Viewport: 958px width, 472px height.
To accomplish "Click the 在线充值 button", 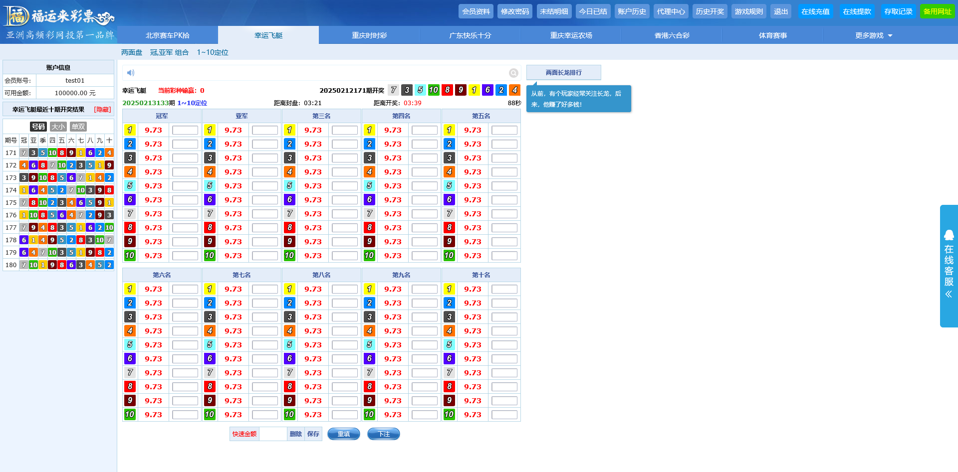I will click(x=815, y=11).
